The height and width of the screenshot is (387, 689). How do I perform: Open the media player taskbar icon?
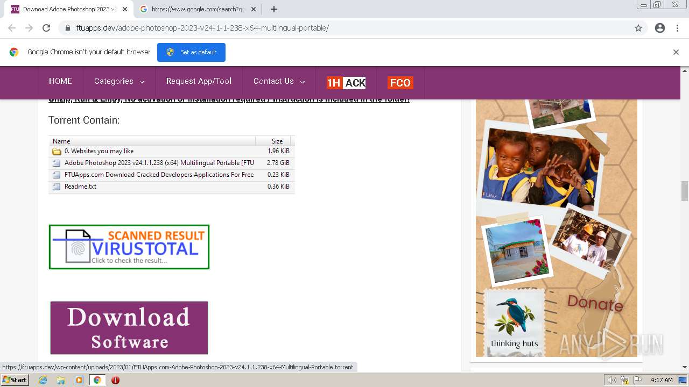[x=79, y=380]
